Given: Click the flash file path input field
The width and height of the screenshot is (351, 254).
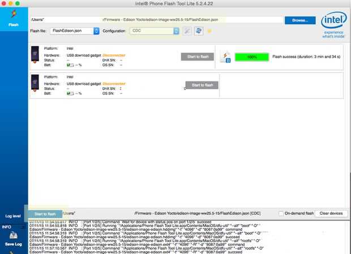Looking at the screenshot, I should [x=156, y=20].
